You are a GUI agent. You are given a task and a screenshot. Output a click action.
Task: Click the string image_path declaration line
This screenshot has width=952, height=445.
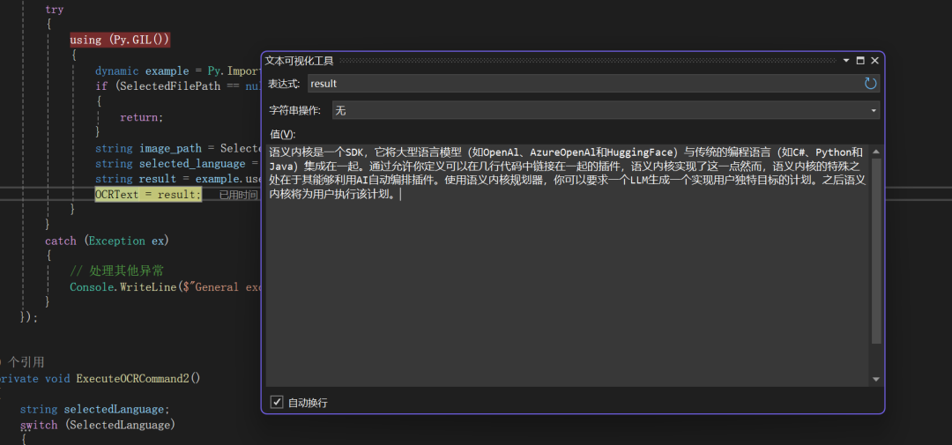(178, 148)
